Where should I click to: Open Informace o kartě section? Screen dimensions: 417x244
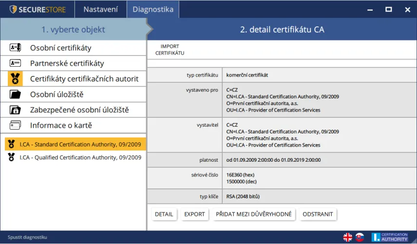(74, 125)
